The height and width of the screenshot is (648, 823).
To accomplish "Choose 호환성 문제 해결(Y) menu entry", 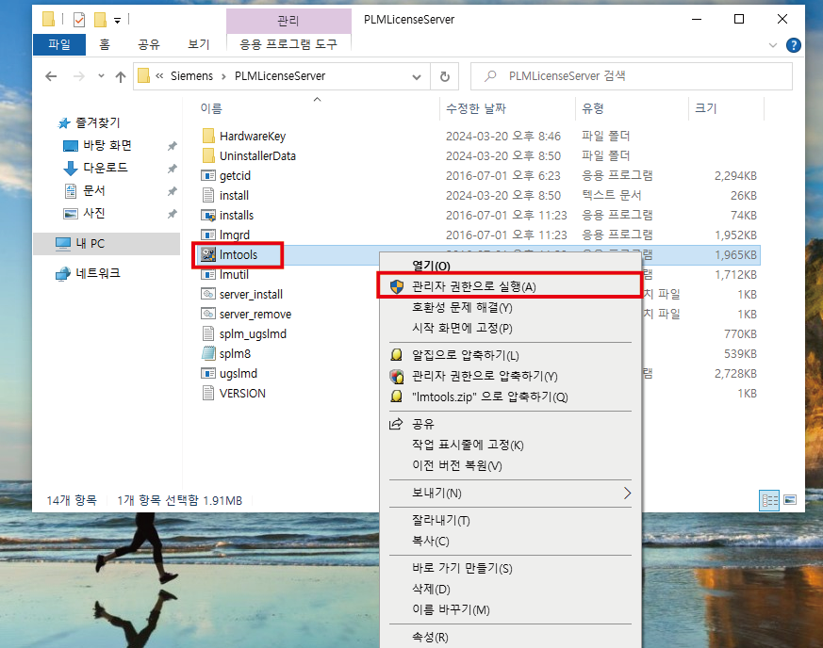I will click(x=510, y=308).
